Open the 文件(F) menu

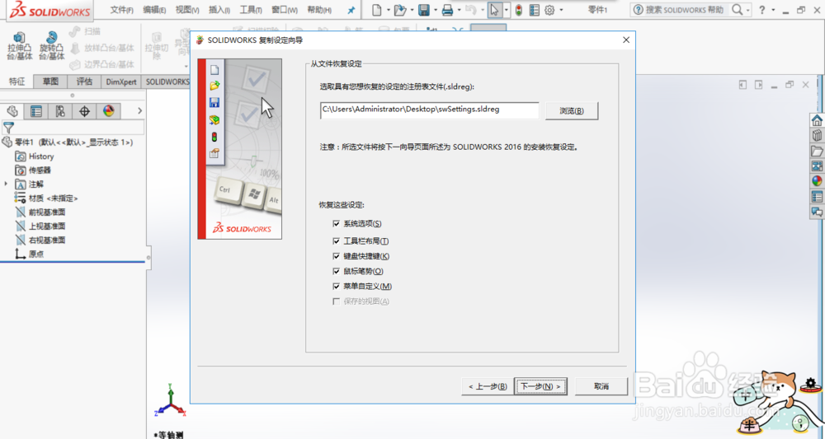point(121,10)
